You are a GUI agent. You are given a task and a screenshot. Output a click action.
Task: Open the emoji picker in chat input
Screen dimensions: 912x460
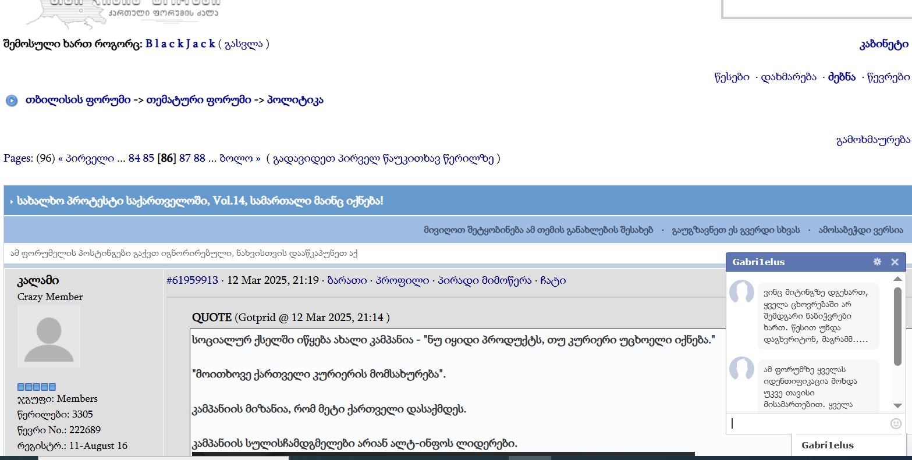896,423
